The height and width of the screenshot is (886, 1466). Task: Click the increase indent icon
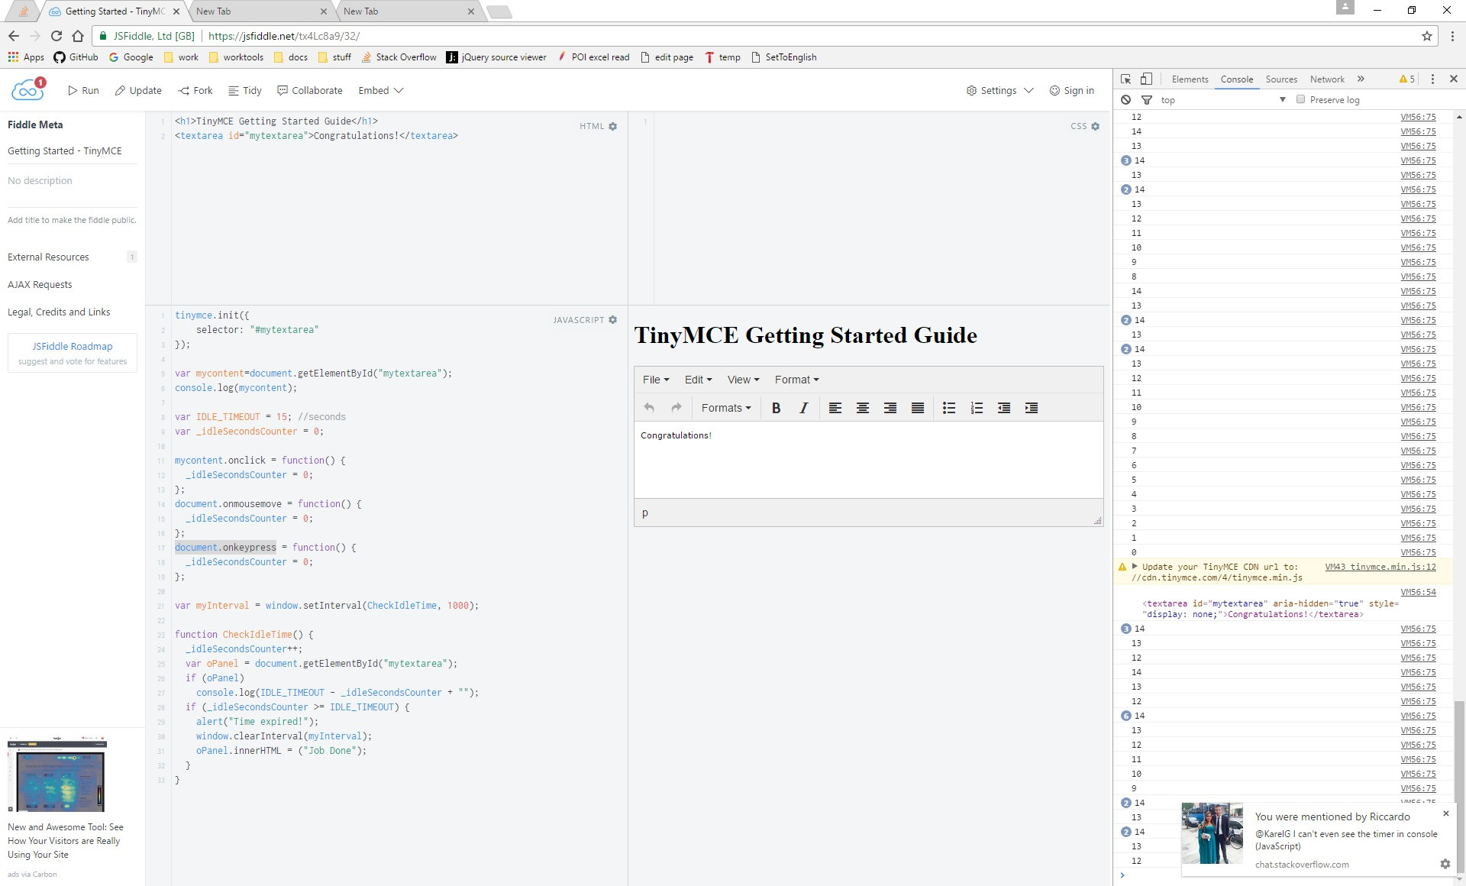1032,408
